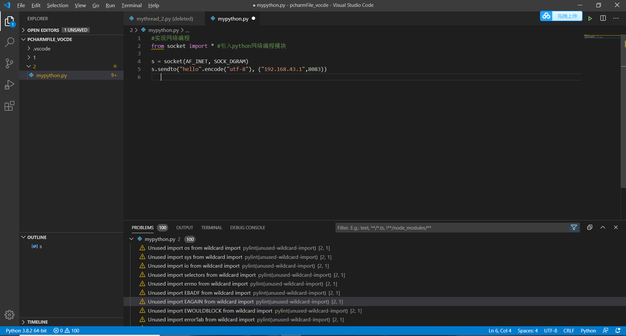Screen dimensions: 626x336
Task: Click the Python file icon in breadcrumb
Action: coord(143,30)
